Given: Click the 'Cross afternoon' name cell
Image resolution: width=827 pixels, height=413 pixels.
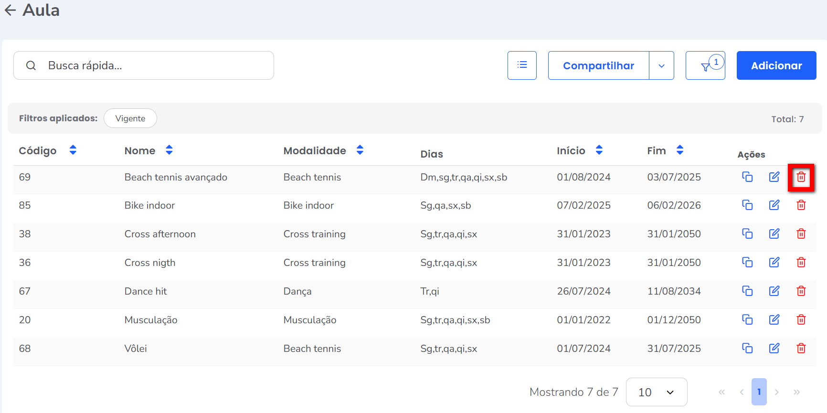Looking at the screenshot, I should [x=160, y=234].
